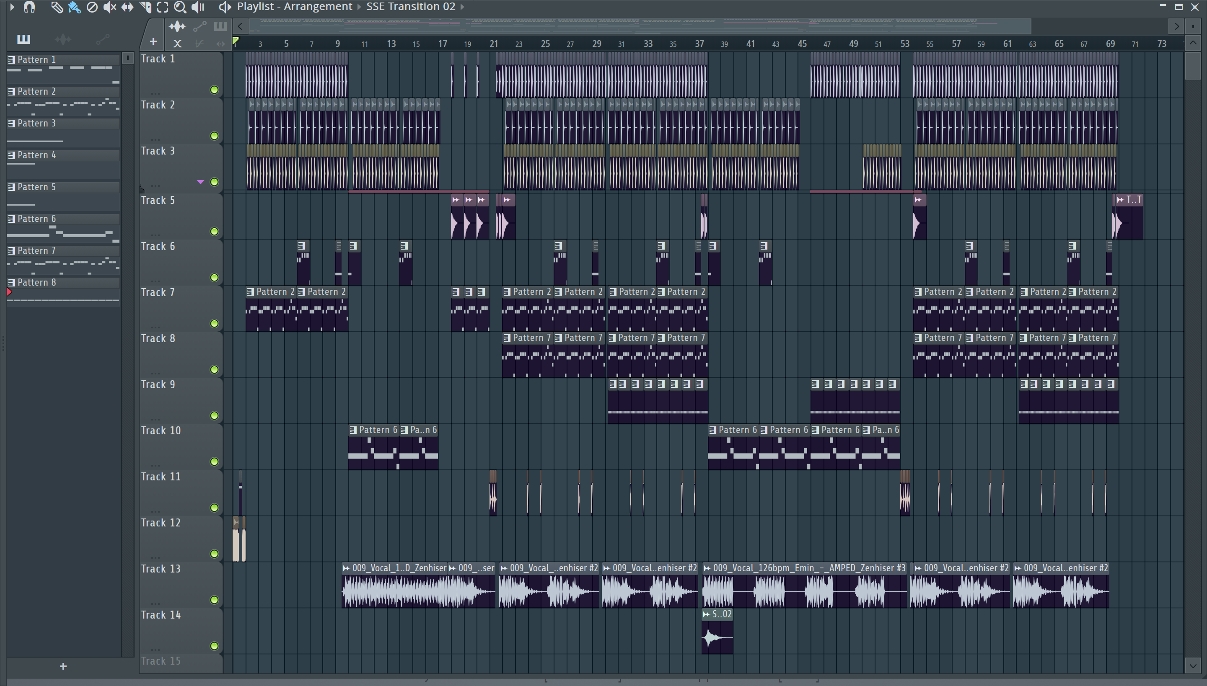Screen dimensions: 1207x686
Task: Click the vertical scrollbar up arrow
Action: [x=1193, y=44]
